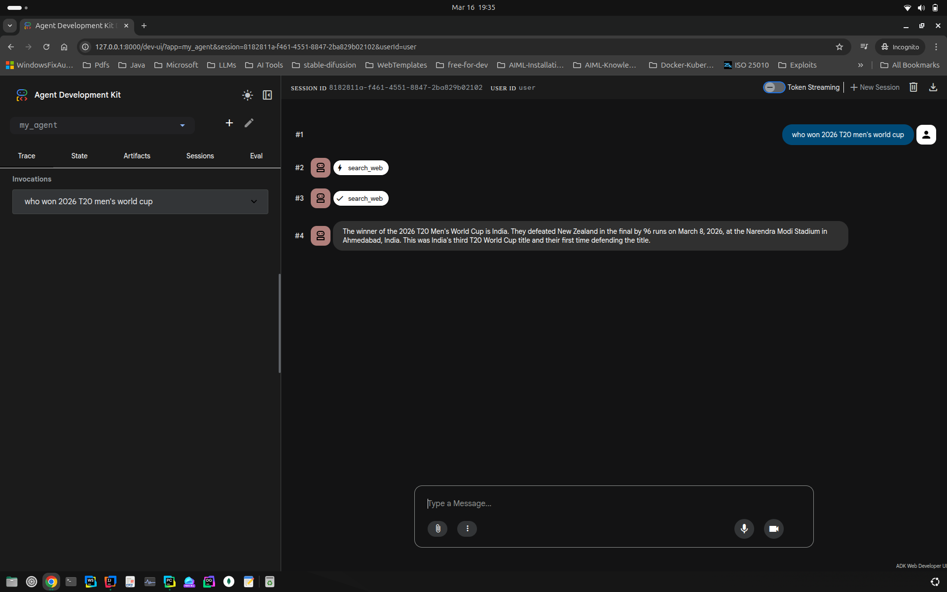Open the browser tab list chevron

coord(9,26)
